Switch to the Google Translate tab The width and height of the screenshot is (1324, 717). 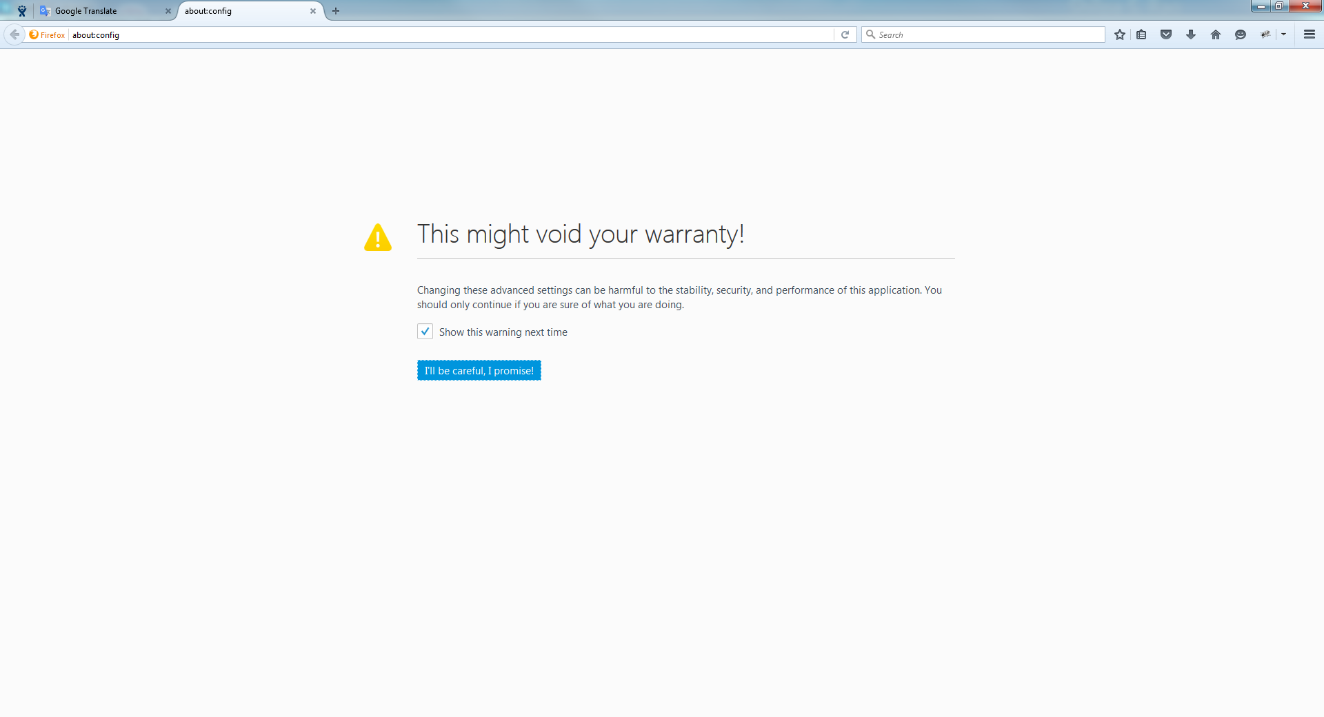pyautogui.click(x=97, y=11)
